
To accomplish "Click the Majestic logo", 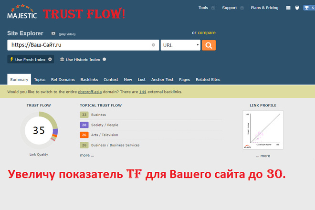I will point(22,11).
